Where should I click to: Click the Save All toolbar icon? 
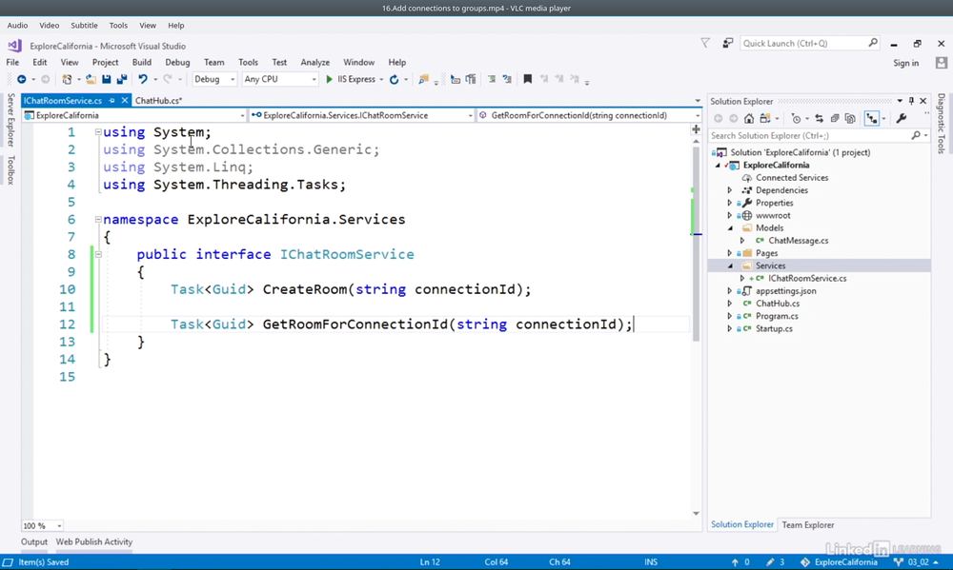pos(122,79)
